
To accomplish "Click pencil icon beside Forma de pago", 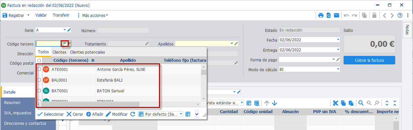I will pyautogui.click(x=338, y=59).
